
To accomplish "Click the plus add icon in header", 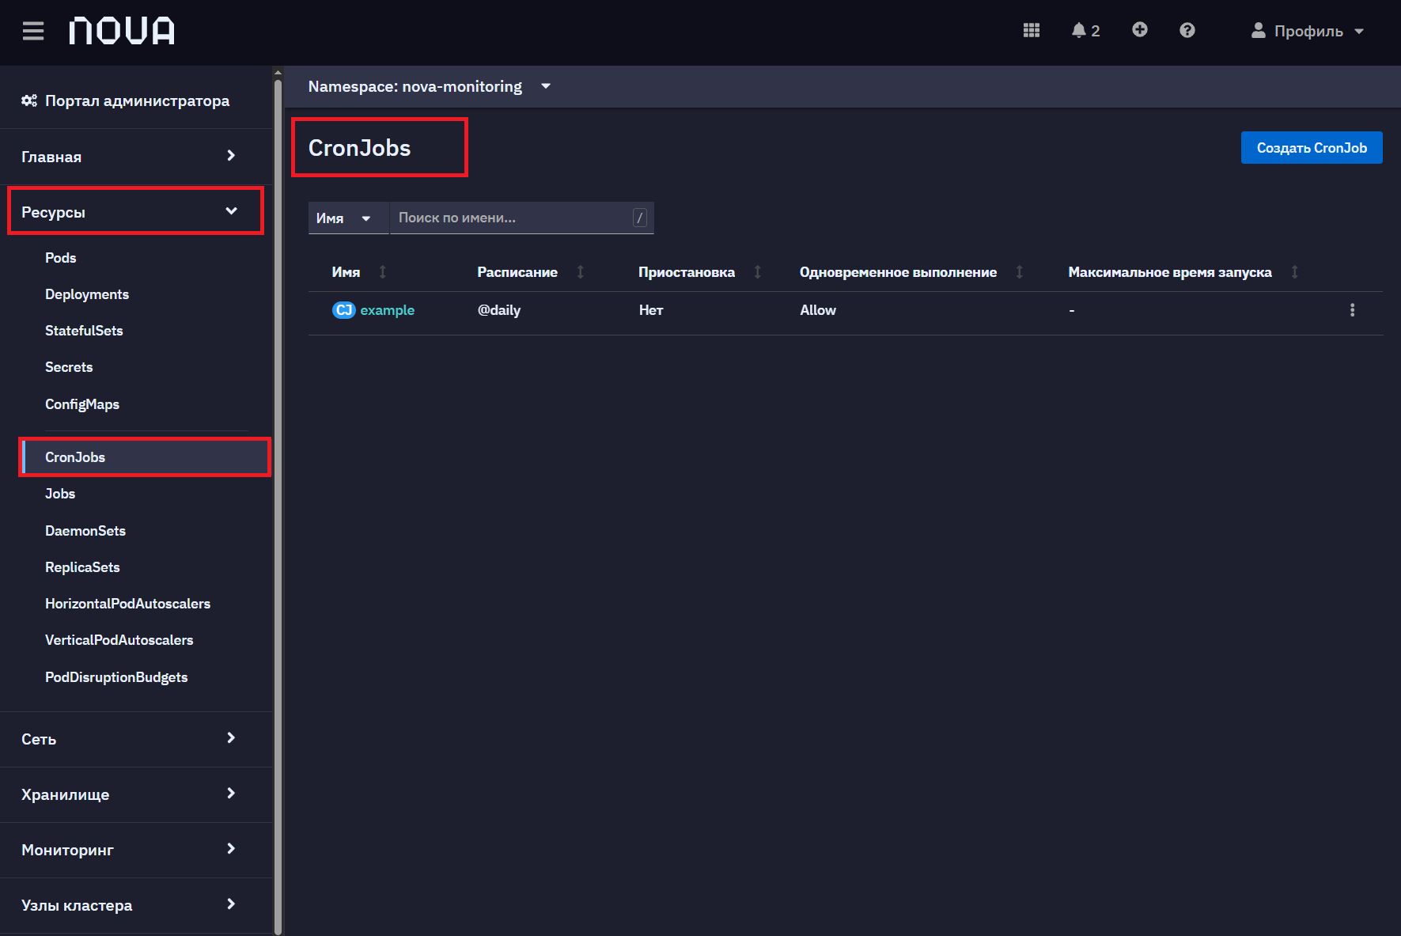I will coord(1139,30).
